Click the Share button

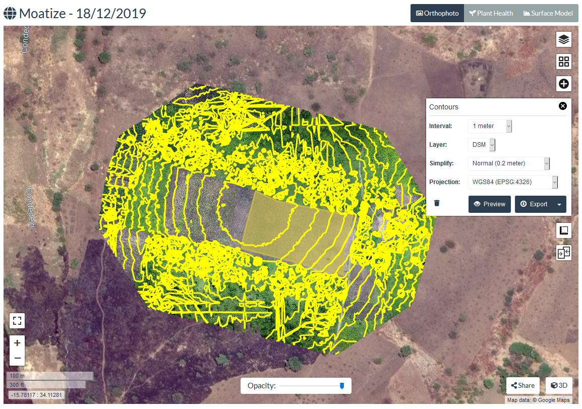point(522,385)
